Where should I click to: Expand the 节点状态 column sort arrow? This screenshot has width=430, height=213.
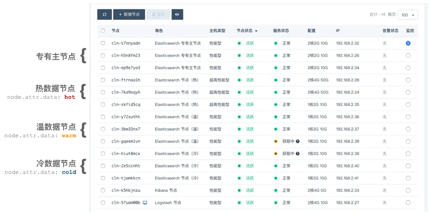[256, 31]
